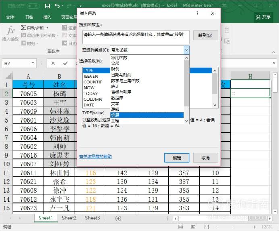Click row 15 header
This screenshot has height=231, width=279.
coord(6,208)
